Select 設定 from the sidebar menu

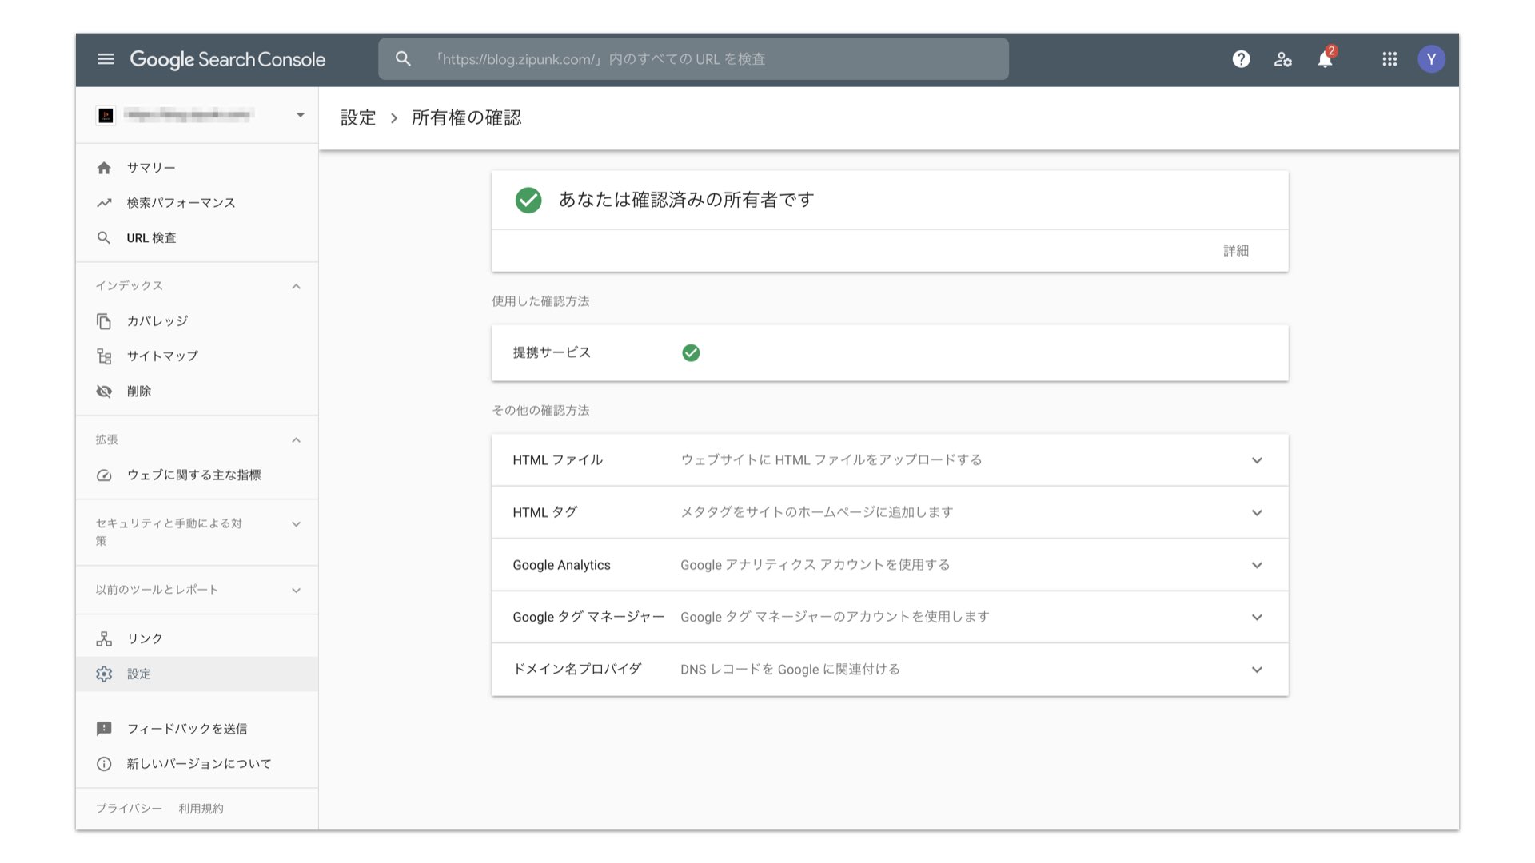tap(138, 672)
